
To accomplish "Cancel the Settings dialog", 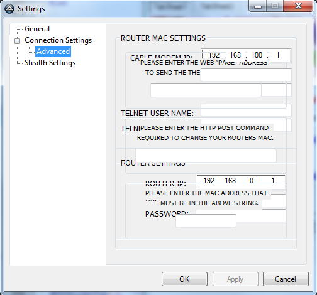I will (x=286, y=279).
